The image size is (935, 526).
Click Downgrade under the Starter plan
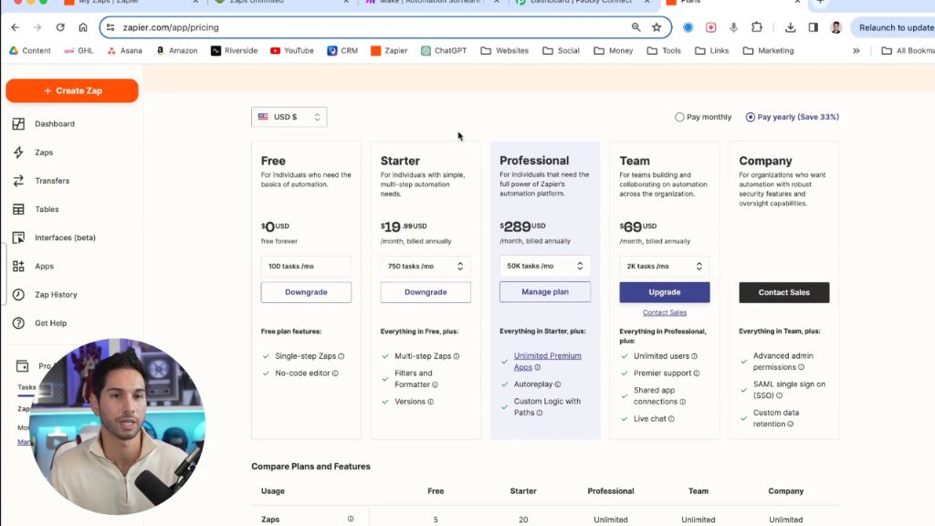(425, 292)
